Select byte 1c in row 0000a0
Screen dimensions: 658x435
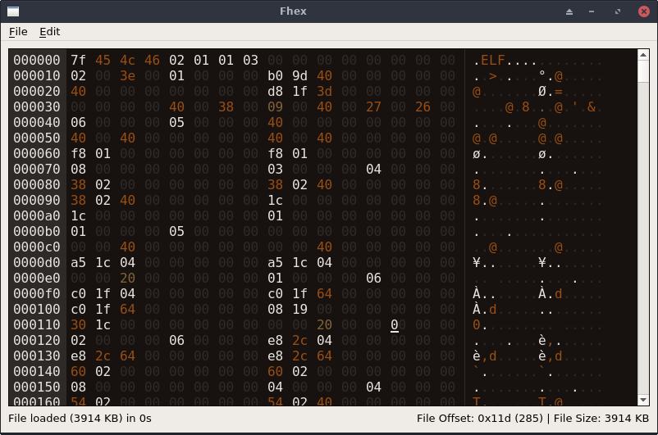[78, 215]
